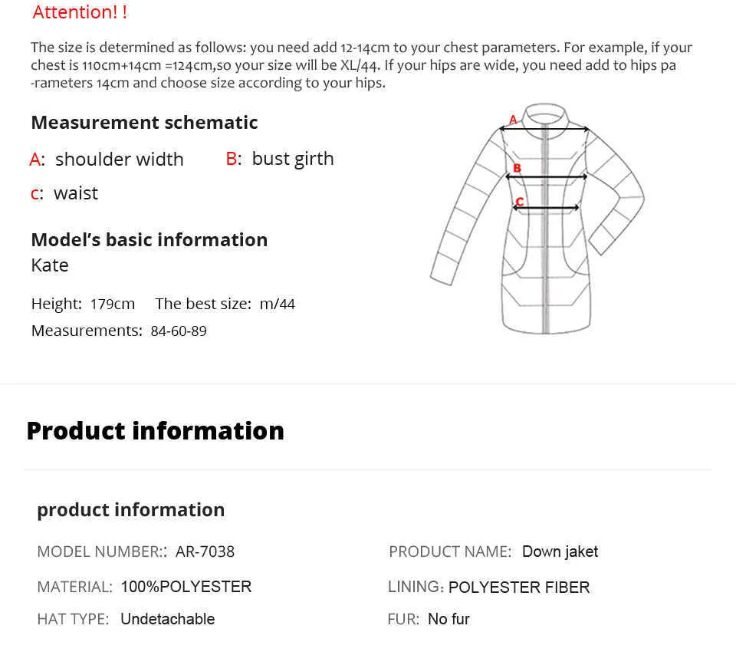Click the shoulder width arrow line

pyautogui.click(x=544, y=128)
